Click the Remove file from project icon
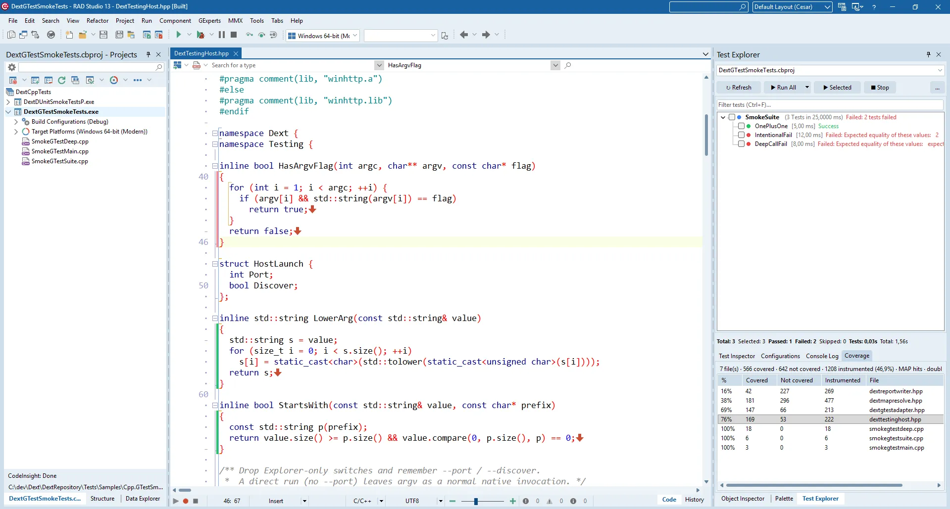The height and width of the screenshot is (509, 950). pyautogui.click(x=159, y=35)
